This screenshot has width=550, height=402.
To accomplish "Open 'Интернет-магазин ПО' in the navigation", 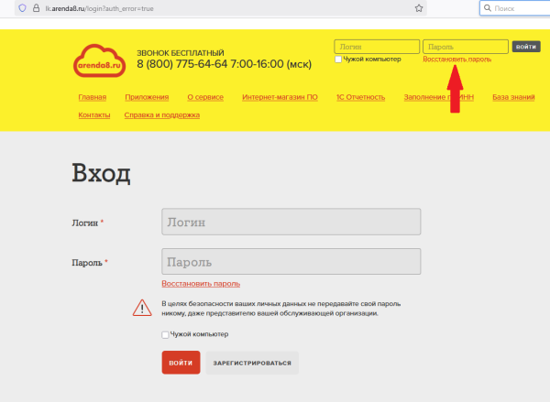I will (x=280, y=97).
